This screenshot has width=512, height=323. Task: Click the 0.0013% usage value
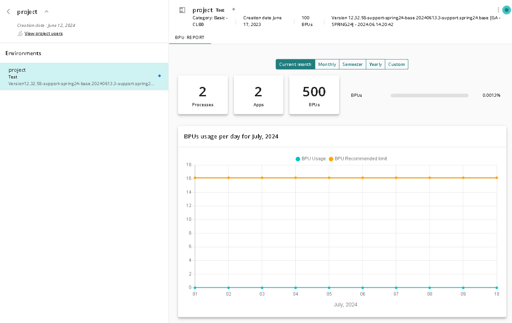tap(491, 95)
